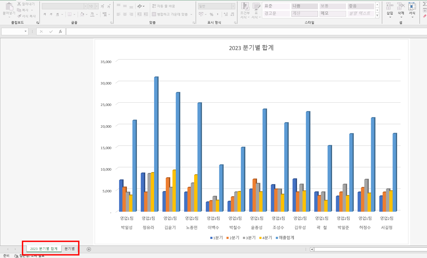Click the text orientation icon

[140, 6]
